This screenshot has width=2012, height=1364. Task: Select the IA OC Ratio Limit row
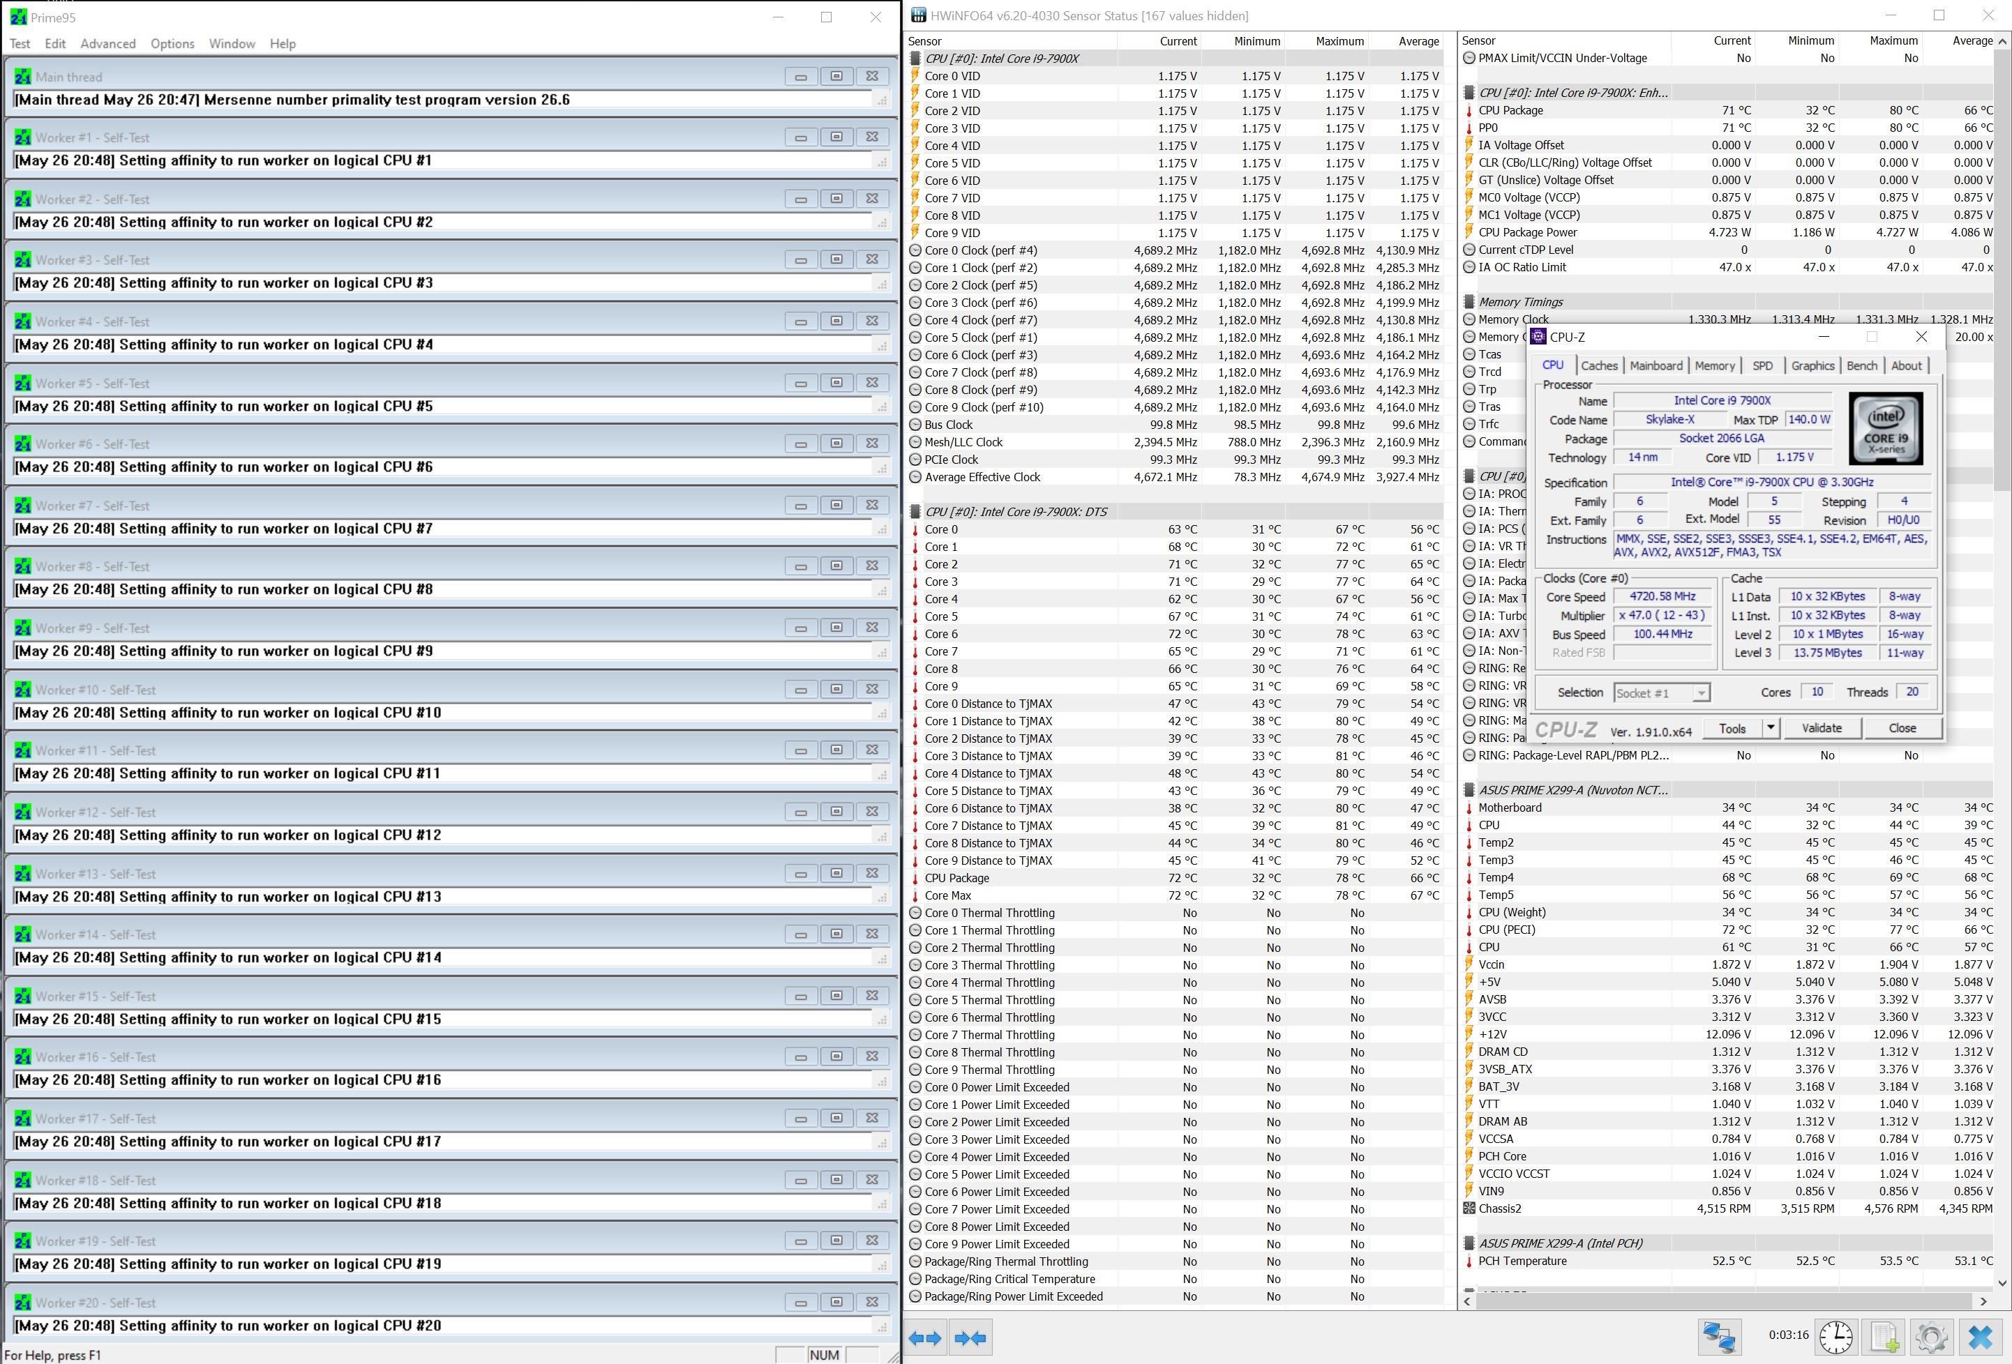(x=1727, y=266)
